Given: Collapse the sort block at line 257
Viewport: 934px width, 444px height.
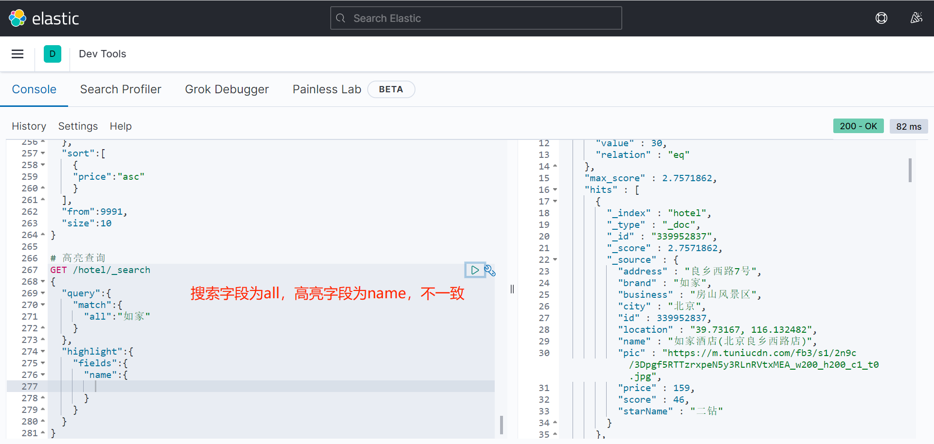Looking at the screenshot, I should 43,154.
